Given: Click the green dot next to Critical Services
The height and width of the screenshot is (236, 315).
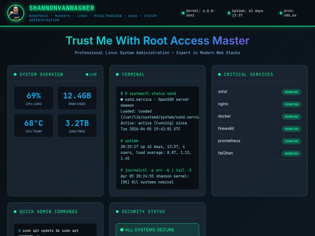Looking at the screenshot, I should click(x=219, y=75).
